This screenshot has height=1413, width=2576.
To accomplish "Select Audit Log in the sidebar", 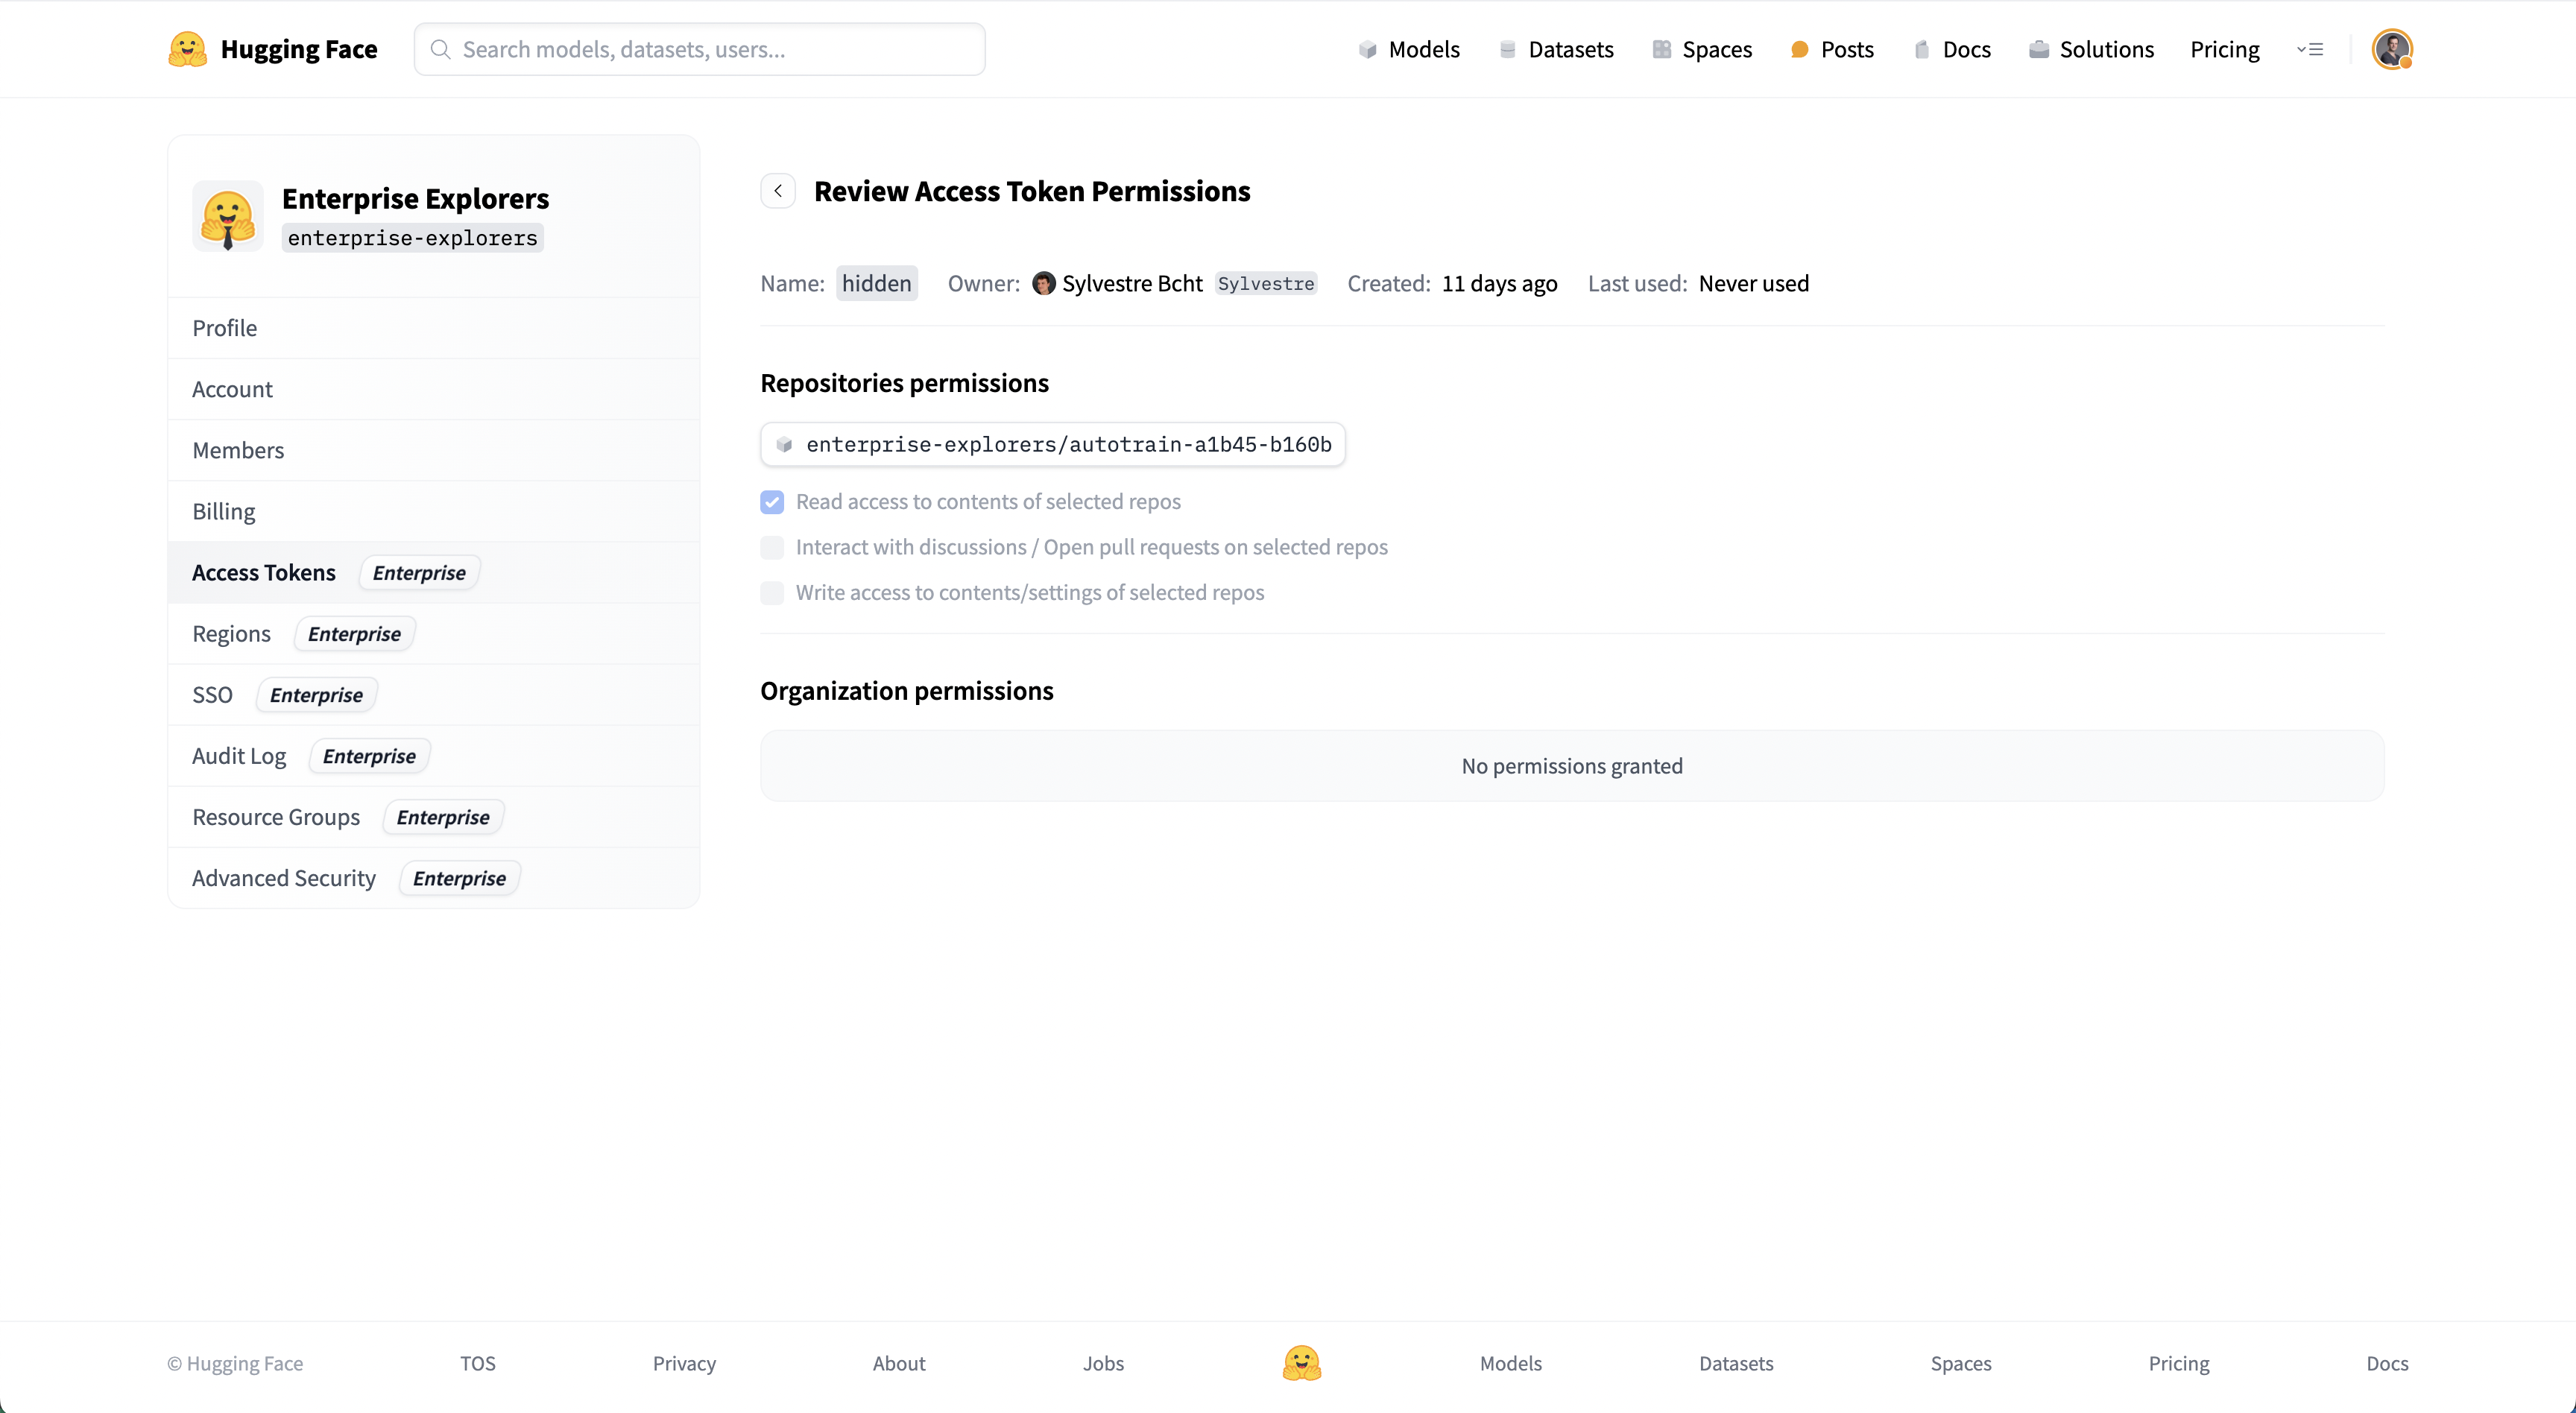I will tap(239, 756).
